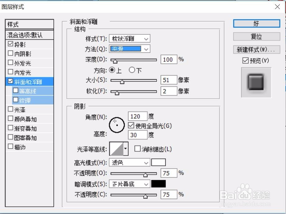Enable the 内发光 inner glow checkbox
286x214 pixels.
[x=11, y=72]
